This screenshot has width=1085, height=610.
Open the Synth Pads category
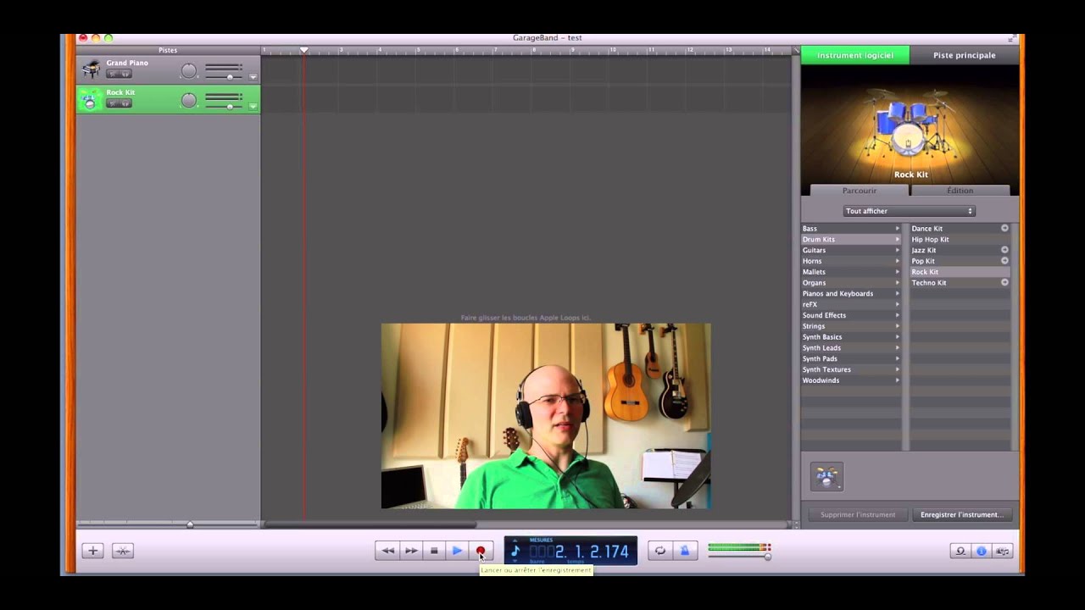click(851, 359)
